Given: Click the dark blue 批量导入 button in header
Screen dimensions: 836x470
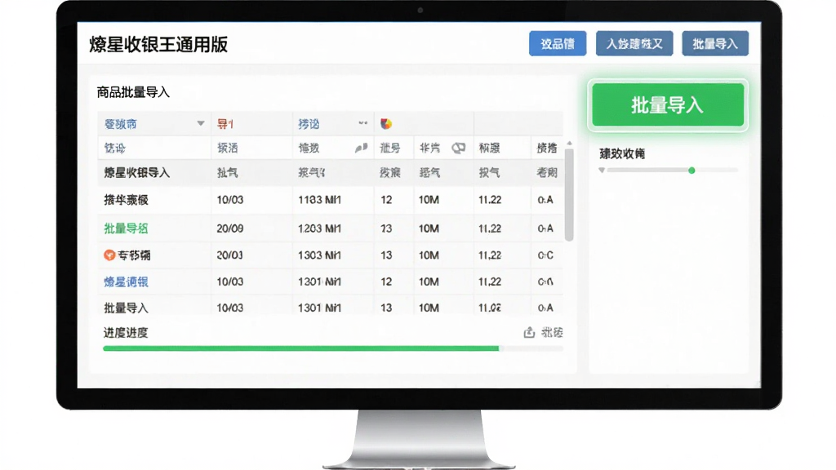Looking at the screenshot, I should (715, 44).
